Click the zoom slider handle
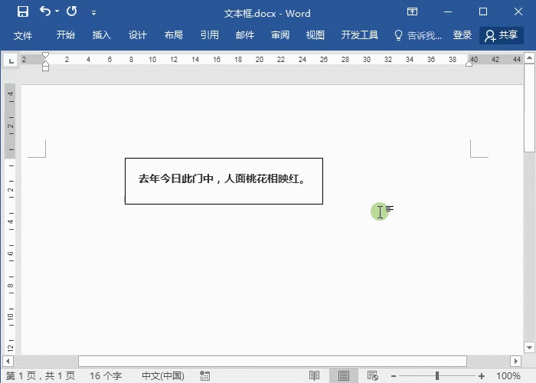The width and height of the screenshot is (536, 383). [437, 376]
